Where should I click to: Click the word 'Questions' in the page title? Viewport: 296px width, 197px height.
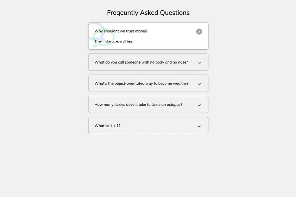coord(175,13)
